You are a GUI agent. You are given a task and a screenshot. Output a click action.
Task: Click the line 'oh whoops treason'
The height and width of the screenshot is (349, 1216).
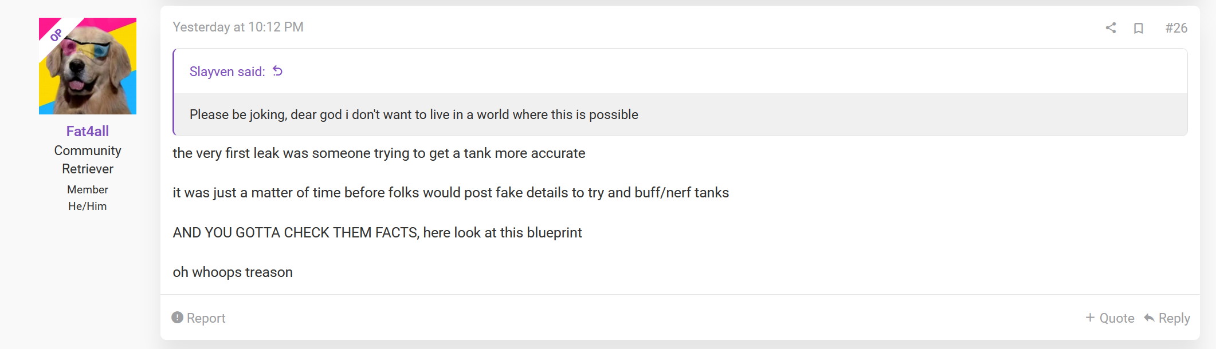tap(233, 272)
